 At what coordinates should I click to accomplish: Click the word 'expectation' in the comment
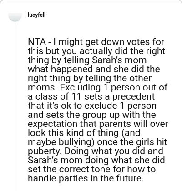click(53, 124)
